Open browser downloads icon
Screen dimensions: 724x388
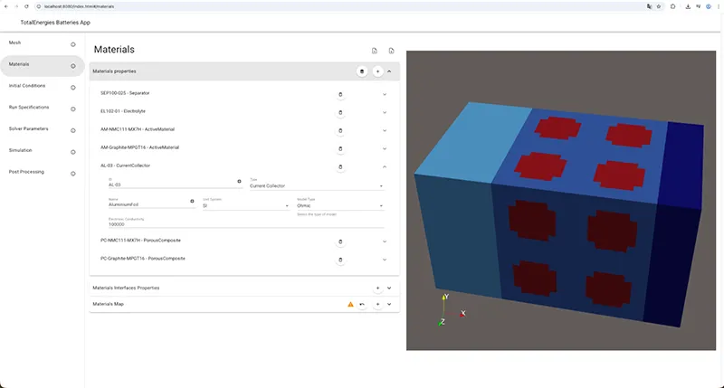pos(688,6)
